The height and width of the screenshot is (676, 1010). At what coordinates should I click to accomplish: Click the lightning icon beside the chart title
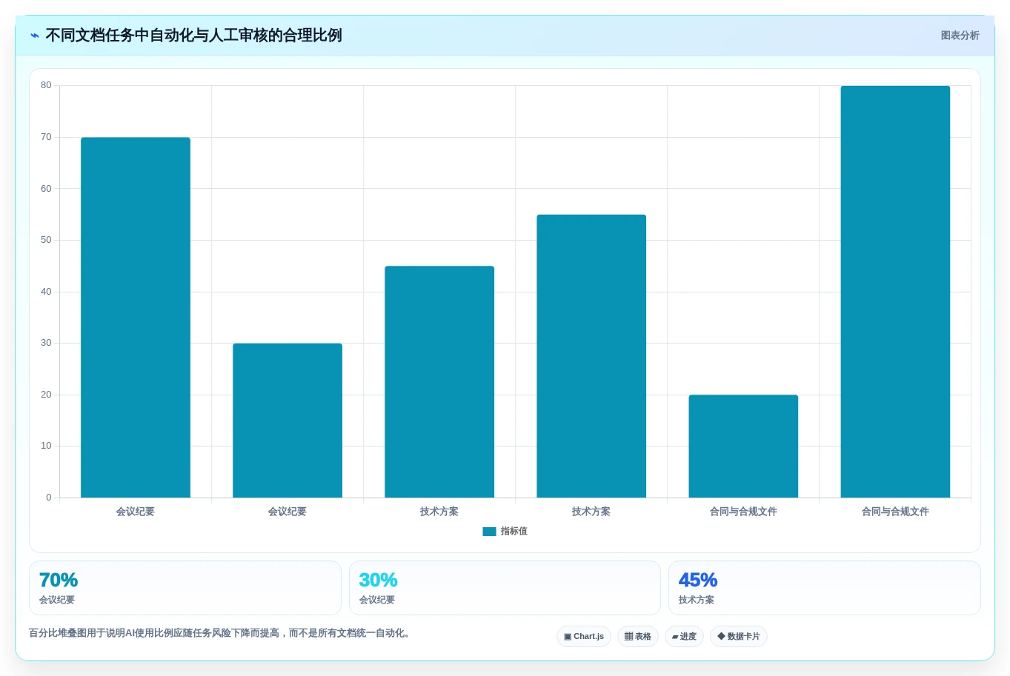pos(35,36)
